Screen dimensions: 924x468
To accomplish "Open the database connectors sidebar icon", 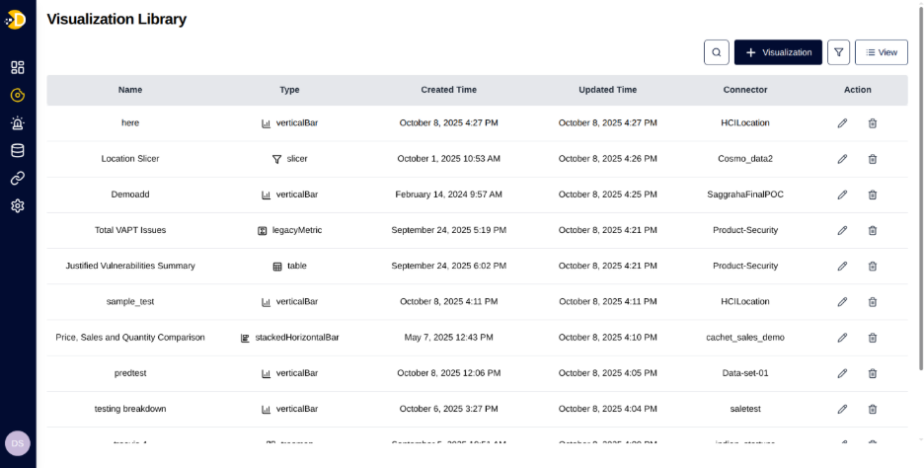I will [17, 151].
